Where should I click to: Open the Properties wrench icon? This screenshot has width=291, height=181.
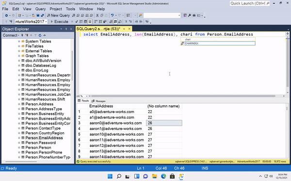(x=190, y=15)
